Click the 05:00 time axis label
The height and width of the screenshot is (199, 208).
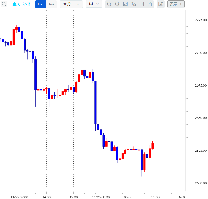point(128,197)
